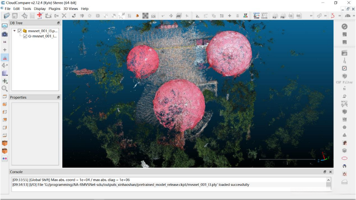This screenshot has width=356, height=200.
Task: Select the mvsnet_001_l3.p... folder tree entry
Action: [43, 31]
